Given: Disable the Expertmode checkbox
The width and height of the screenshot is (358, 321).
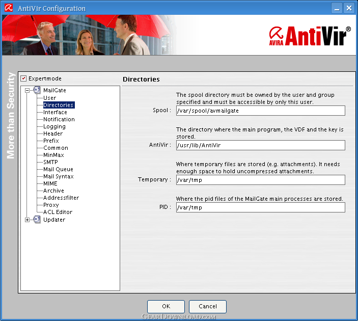Looking at the screenshot, I should 23,78.
